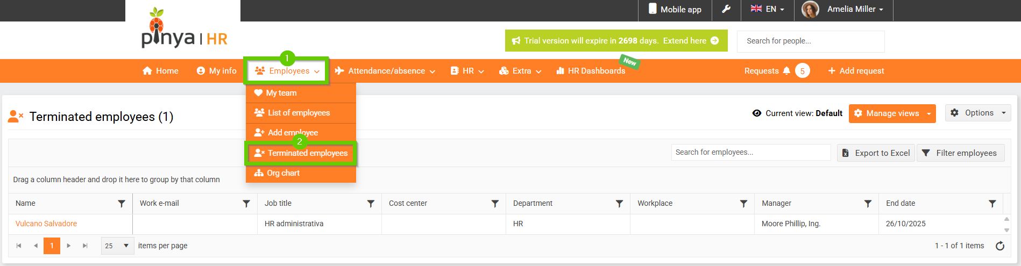Click Moore Phillip, Ing. manager cell
The image size is (1021, 266).
(816, 224)
